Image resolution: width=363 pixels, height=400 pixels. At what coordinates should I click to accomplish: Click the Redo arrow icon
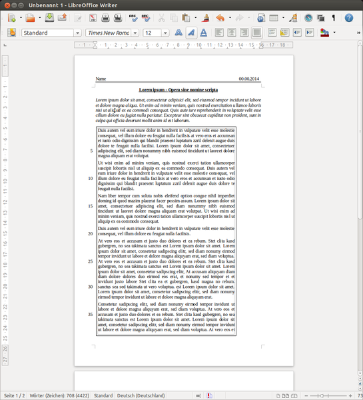click(x=239, y=18)
